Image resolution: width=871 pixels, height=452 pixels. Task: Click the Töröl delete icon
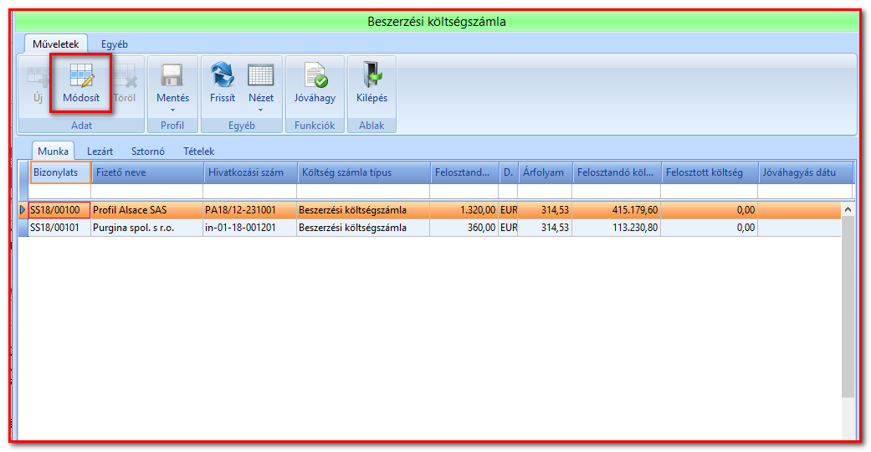[125, 75]
